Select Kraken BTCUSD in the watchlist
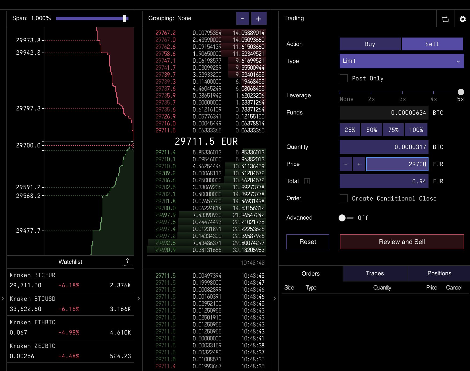The image size is (470, 371). pos(70,304)
